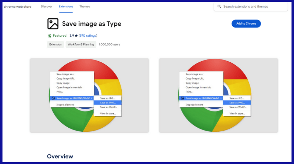Click the rating star icon
294x164 pixels.
click(76, 36)
